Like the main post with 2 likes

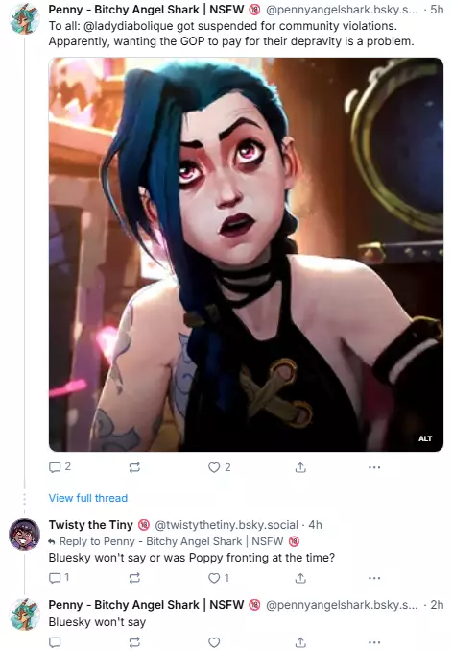[x=219, y=467]
